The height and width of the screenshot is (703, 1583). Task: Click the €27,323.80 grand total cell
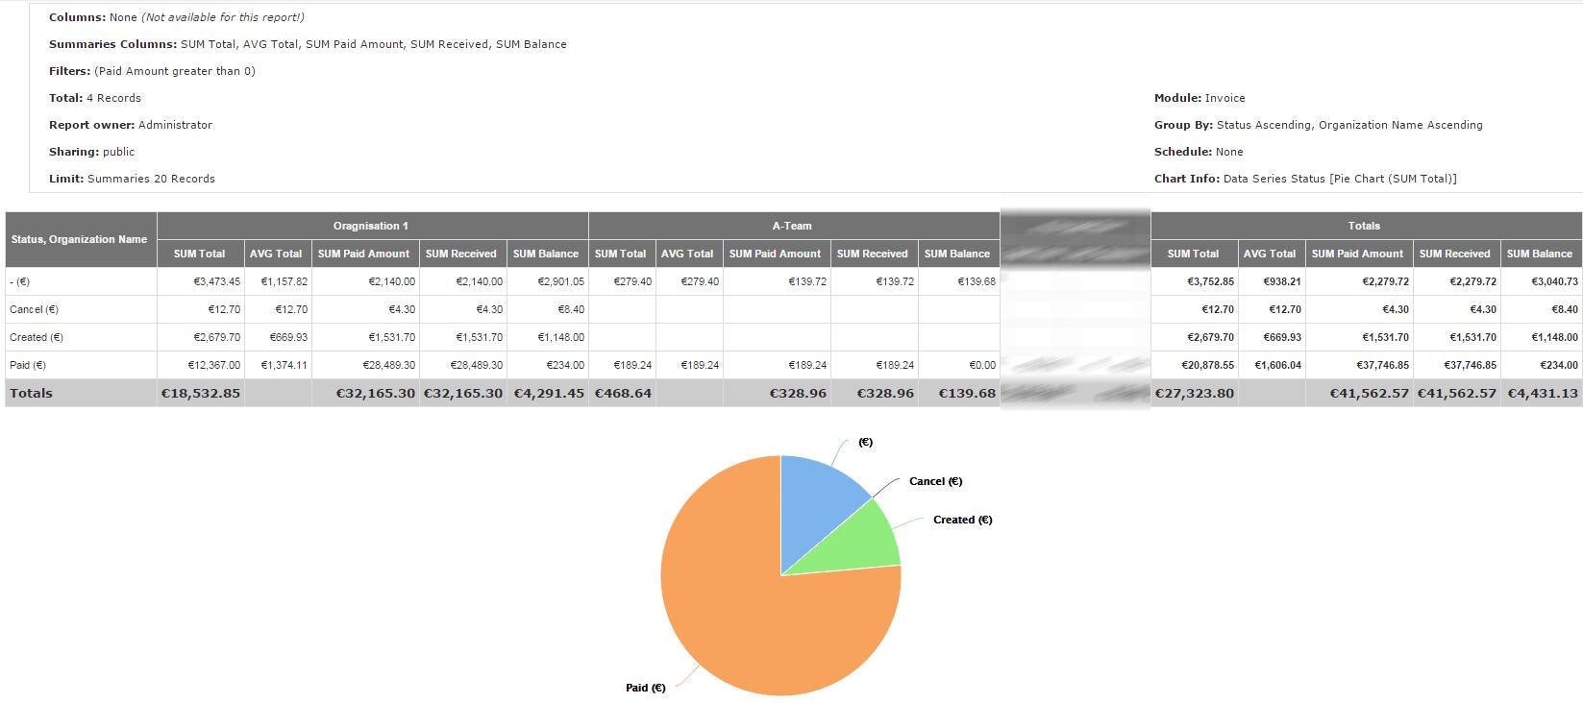[1195, 393]
